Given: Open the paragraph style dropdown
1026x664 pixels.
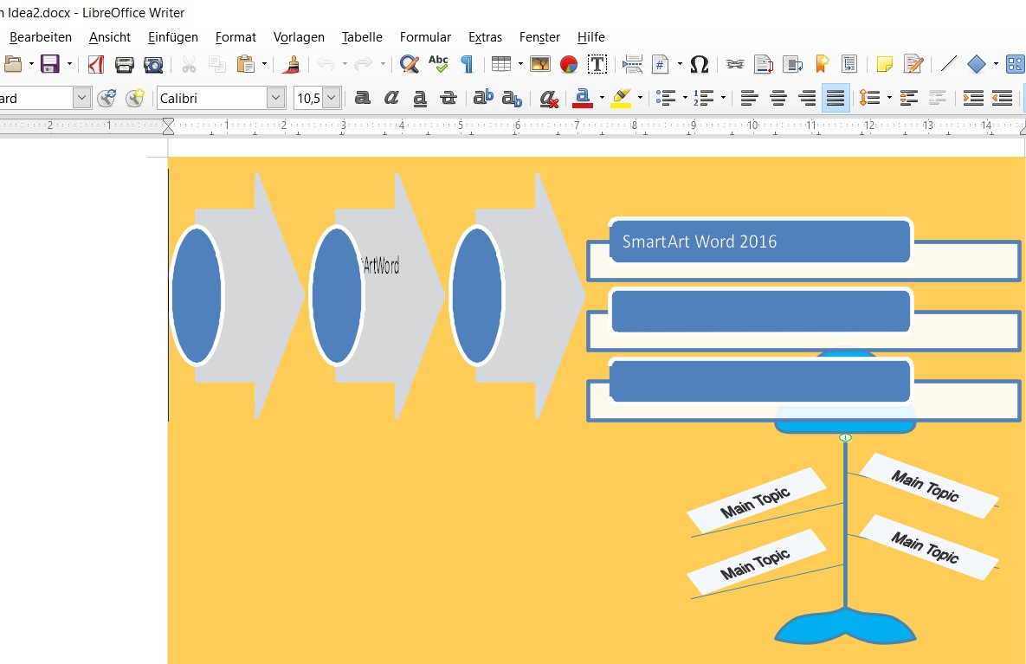Looking at the screenshot, I should (x=81, y=98).
